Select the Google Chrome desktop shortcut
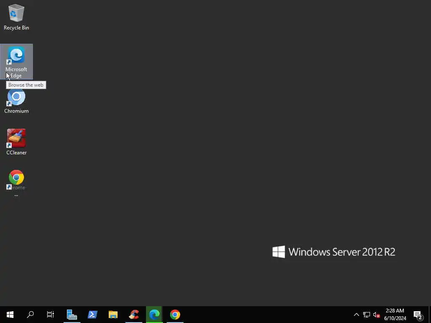Screen dimensions: 431x323 (16, 183)
